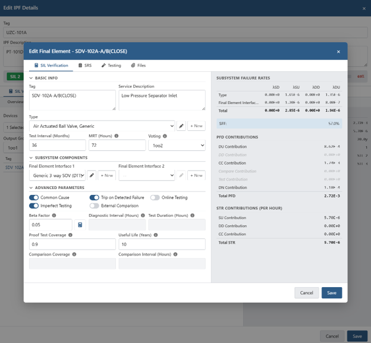Open the Devices 1 Selected dropdown in background window
The width and height of the screenshot is (371, 343).
point(14,127)
